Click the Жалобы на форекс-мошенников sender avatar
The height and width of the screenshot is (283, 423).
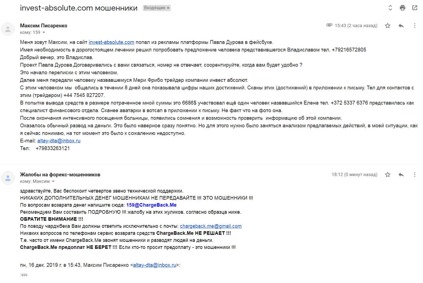[x=8, y=178]
